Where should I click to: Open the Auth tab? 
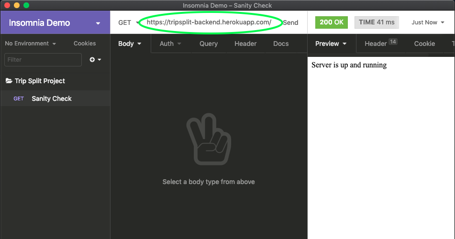point(170,43)
